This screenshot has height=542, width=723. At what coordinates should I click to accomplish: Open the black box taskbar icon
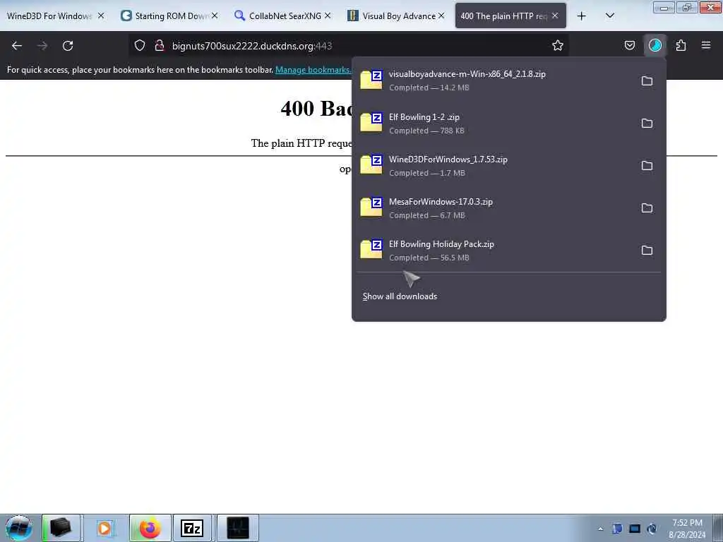(x=61, y=528)
